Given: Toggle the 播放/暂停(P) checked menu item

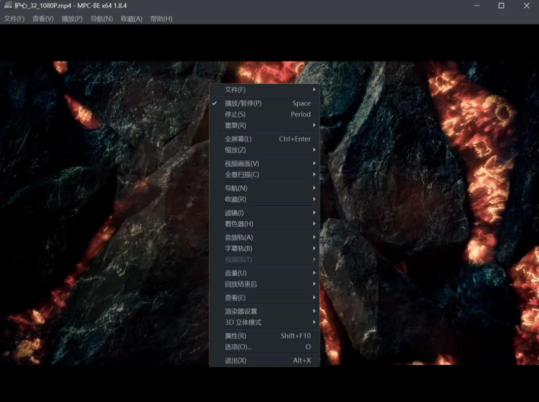Looking at the screenshot, I should click(243, 103).
